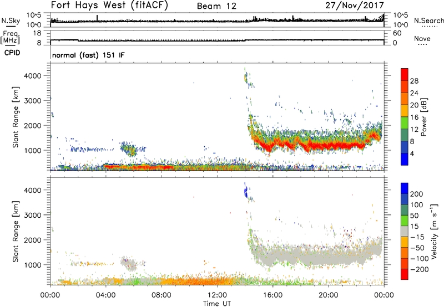444x307 pixels.
Task: Click the '08:00' time axis tick
Action: 162,295
